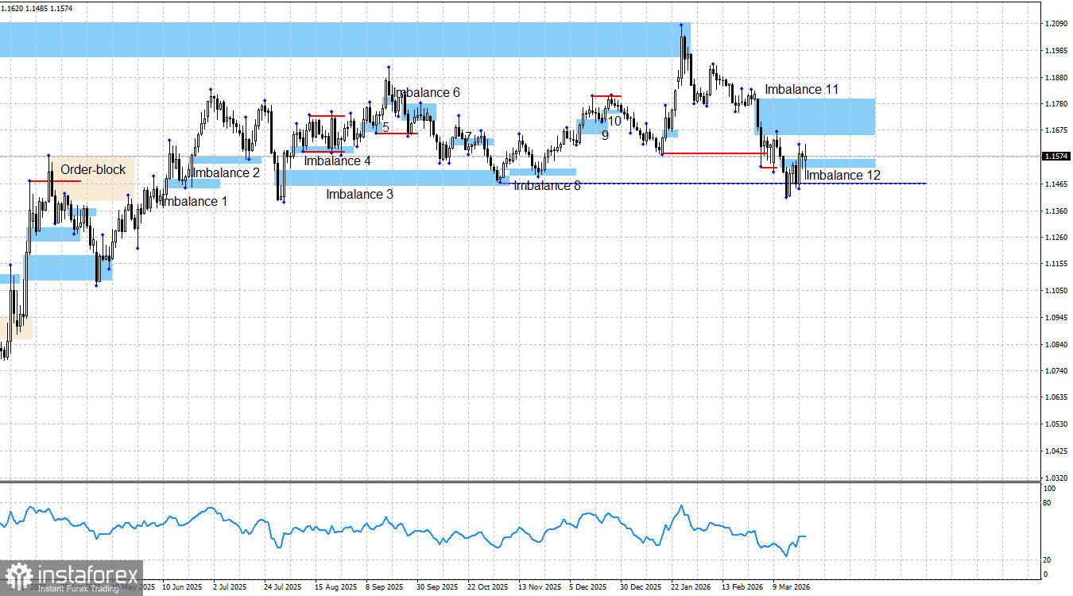
Task: Click the 1.2090 price scale value
Action: pos(1056,24)
